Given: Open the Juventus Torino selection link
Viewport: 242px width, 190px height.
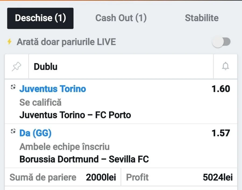Looking at the screenshot, I should click(53, 89).
